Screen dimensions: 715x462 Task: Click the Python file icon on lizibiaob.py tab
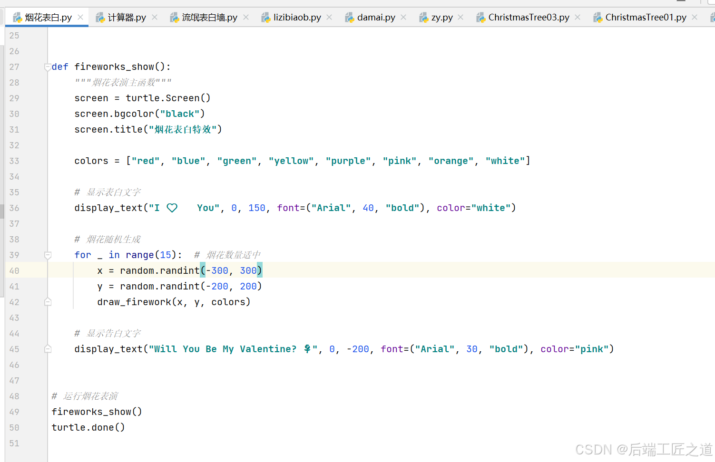pyautogui.click(x=265, y=18)
